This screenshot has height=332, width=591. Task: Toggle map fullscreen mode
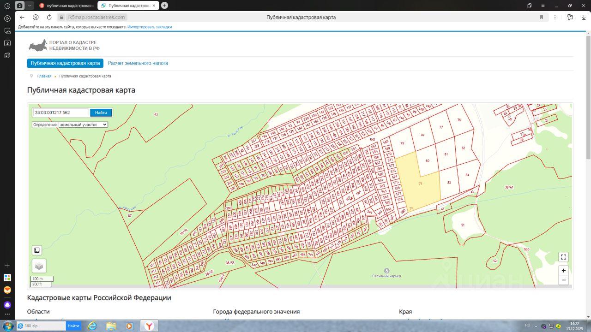pos(563,257)
